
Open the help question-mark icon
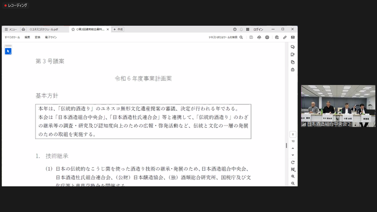click(234, 29)
